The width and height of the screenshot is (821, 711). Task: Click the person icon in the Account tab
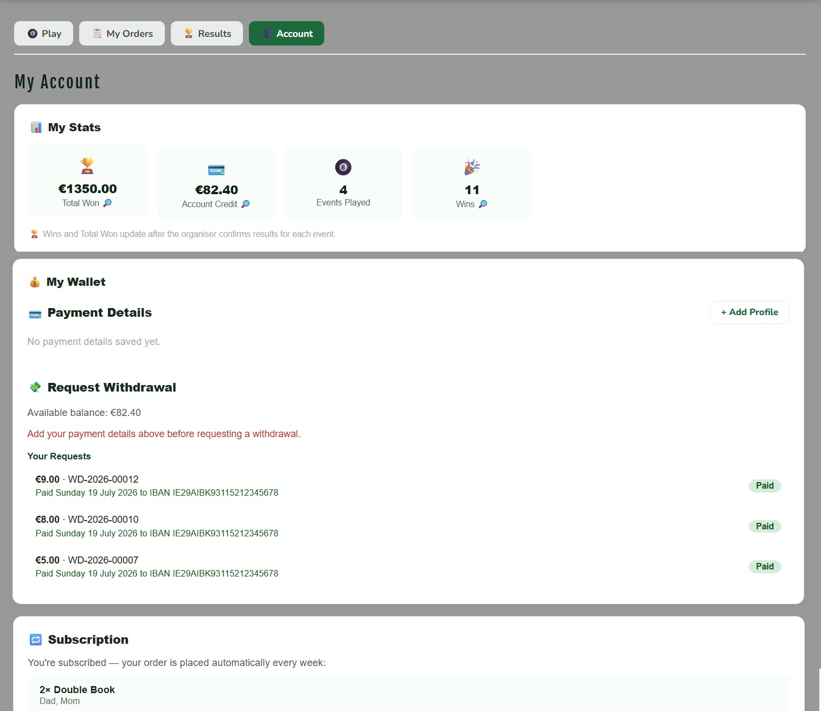pyautogui.click(x=266, y=34)
